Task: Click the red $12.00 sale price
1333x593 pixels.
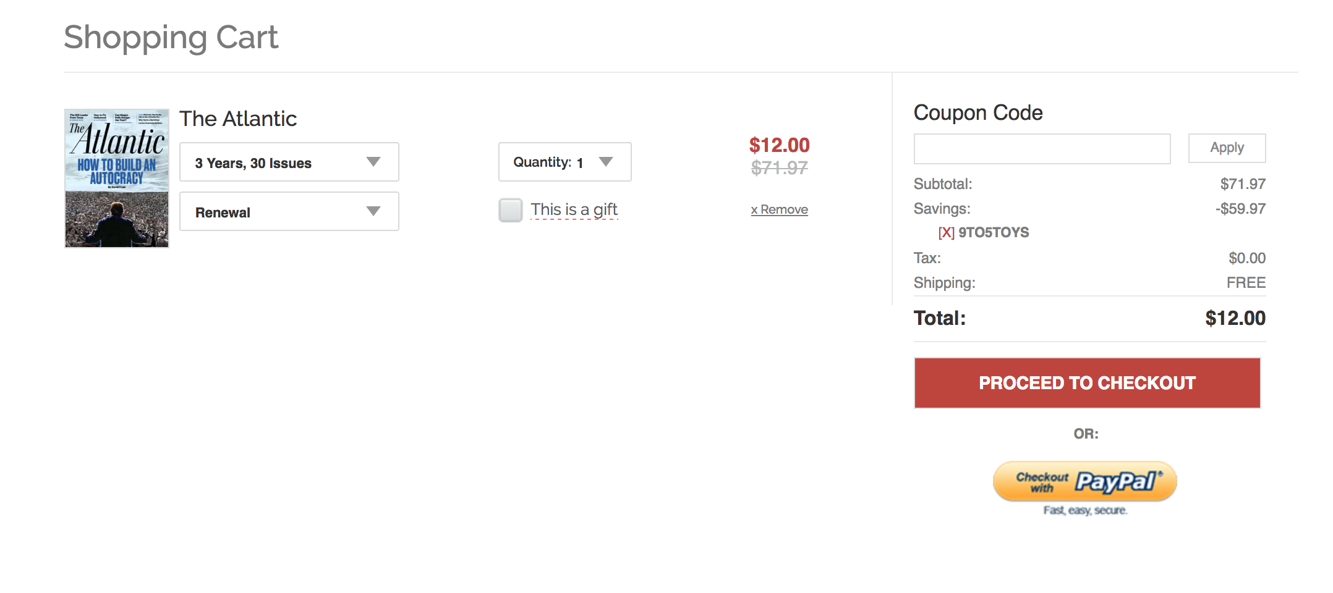Action: pos(779,145)
